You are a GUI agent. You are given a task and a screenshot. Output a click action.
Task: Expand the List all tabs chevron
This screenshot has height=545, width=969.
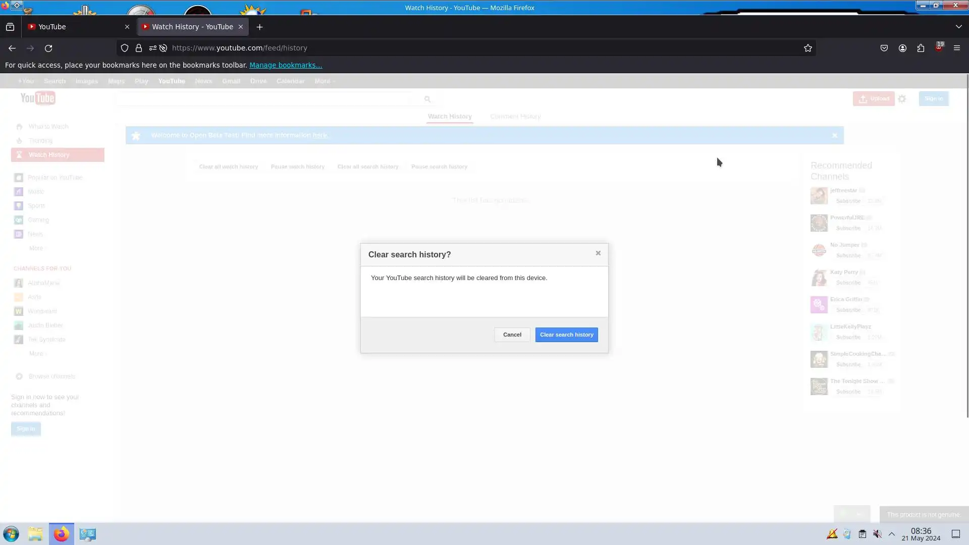coord(958,27)
